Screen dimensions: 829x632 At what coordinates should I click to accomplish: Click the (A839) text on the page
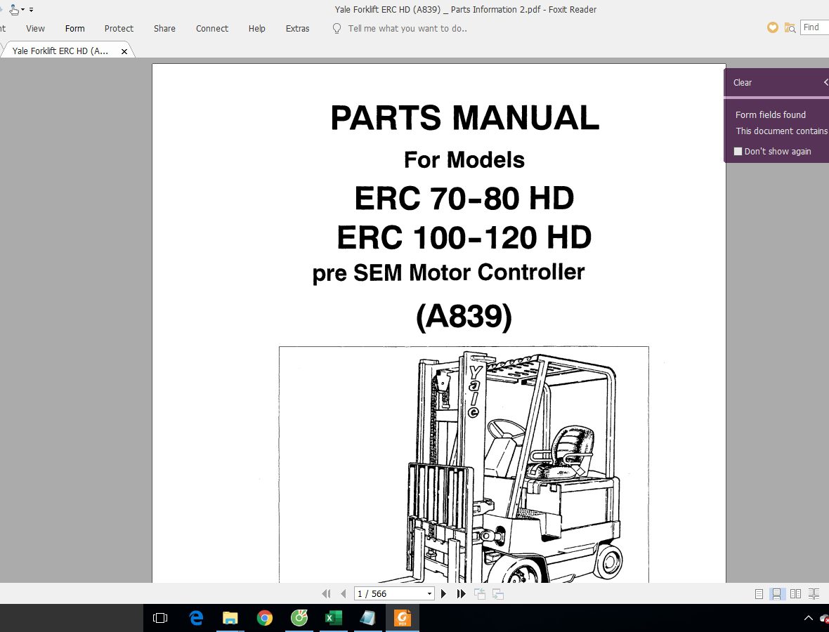[x=464, y=317]
